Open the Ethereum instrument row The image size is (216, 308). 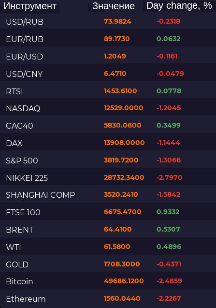[x=108, y=299]
